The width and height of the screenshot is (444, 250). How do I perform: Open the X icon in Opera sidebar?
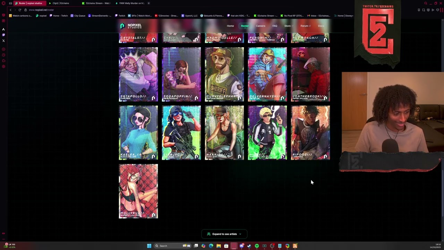tap(3, 41)
